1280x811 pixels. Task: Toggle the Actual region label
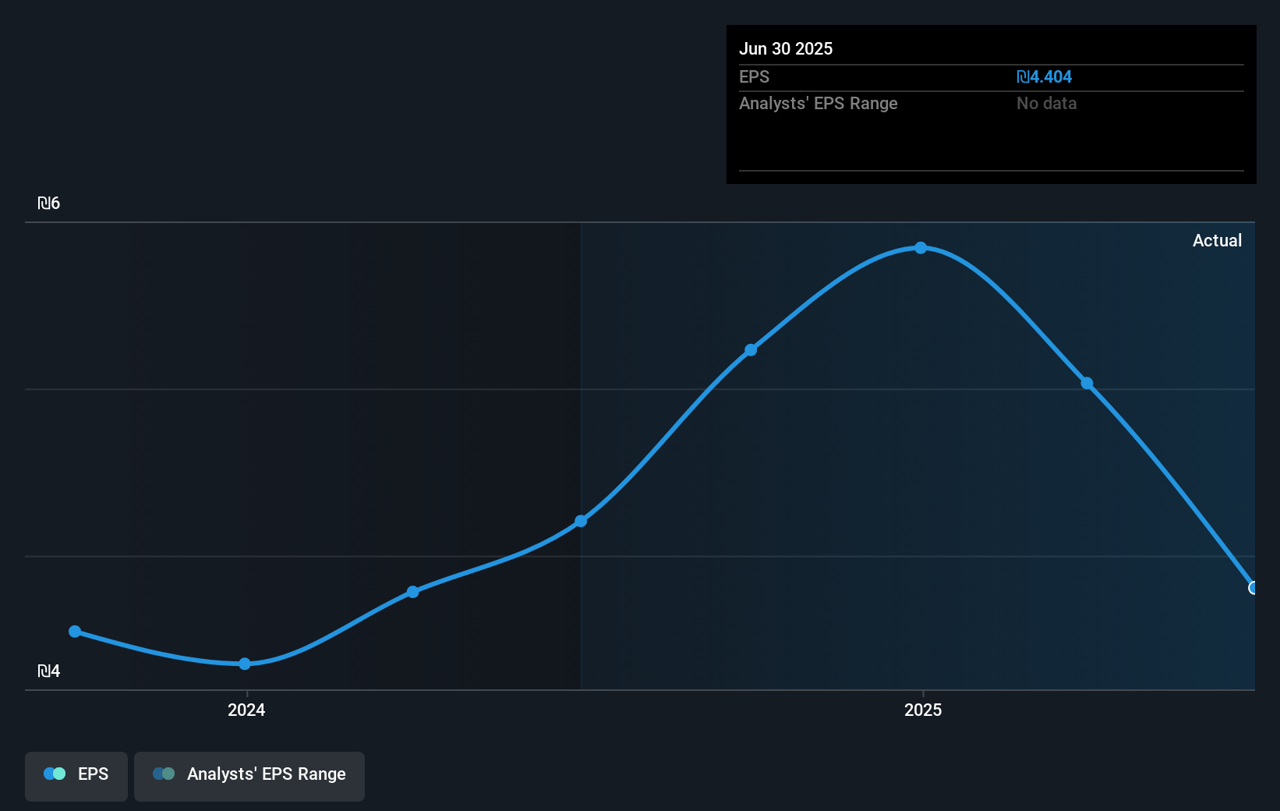click(x=1217, y=240)
